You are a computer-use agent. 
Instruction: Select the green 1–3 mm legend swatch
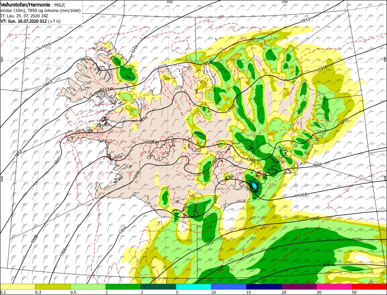click(x=123, y=287)
